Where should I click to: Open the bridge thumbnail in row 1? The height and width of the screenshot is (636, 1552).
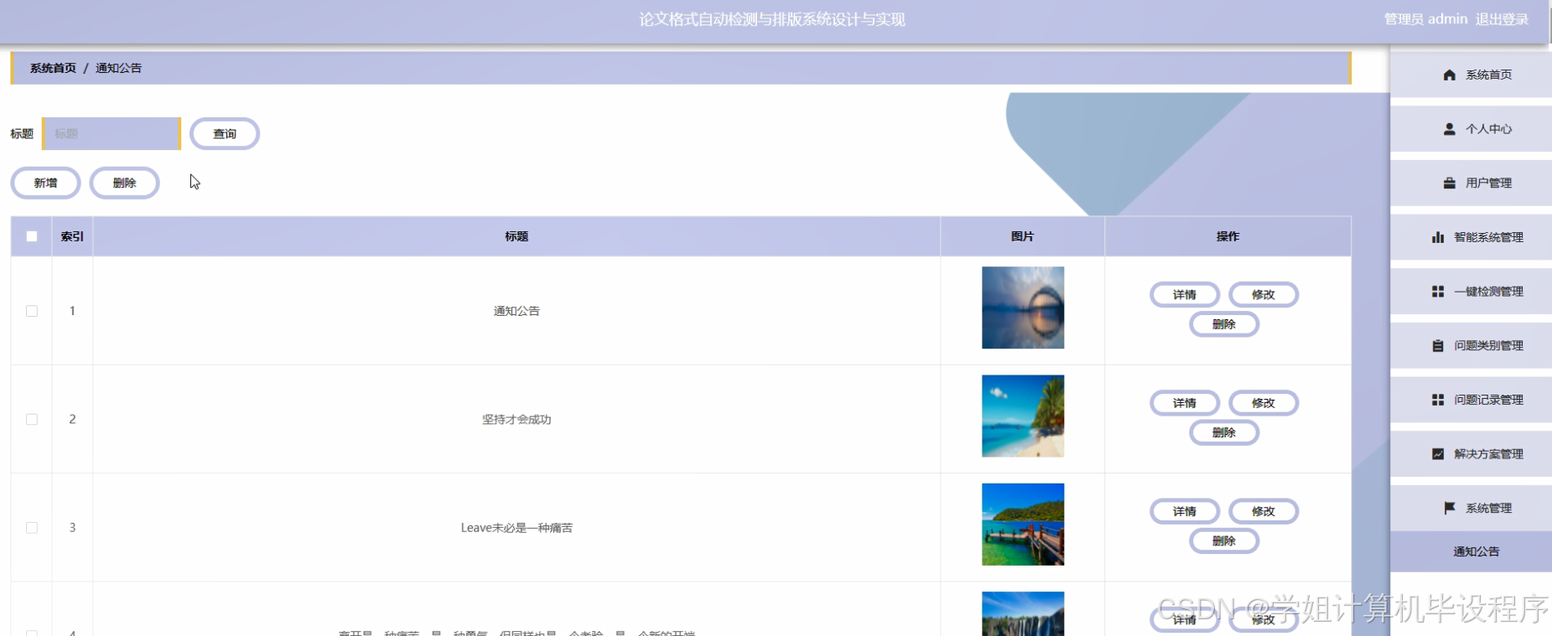coord(1023,308)
